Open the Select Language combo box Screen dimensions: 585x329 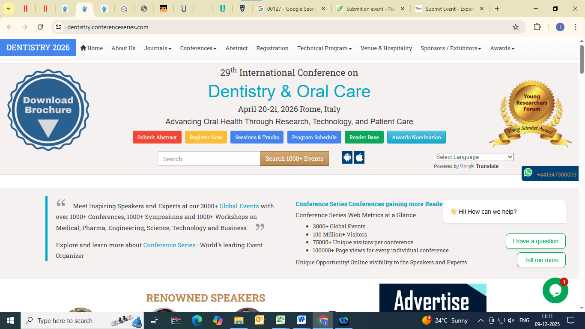tap(474, 157)
